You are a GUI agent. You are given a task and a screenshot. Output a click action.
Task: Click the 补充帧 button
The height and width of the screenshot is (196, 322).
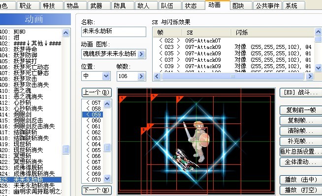tap(301, 141)
